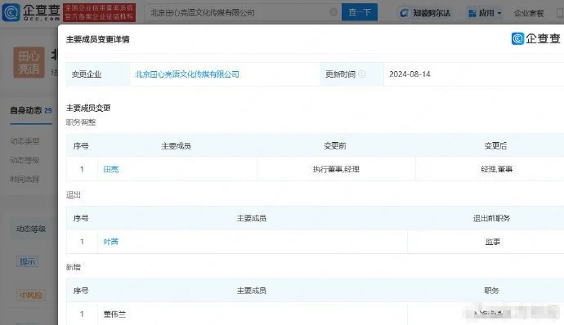This screenshot has height=325, width=564.
Task: Click the Qcc.com logo in the header
Action: [31, 12]
